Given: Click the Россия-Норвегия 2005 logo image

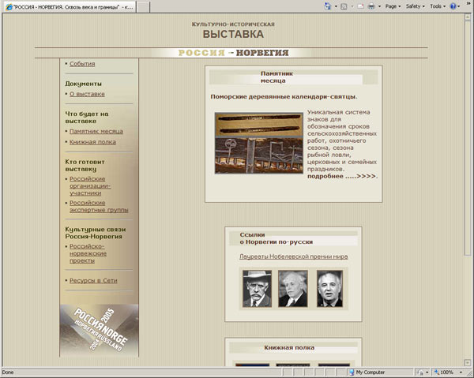Looking at the screenshot, I should click(99, 329).
